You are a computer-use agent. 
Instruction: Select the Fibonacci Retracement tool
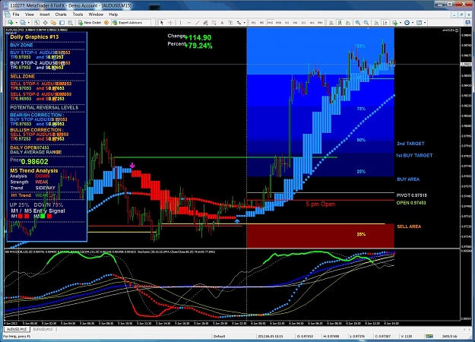tap(214, 22)
